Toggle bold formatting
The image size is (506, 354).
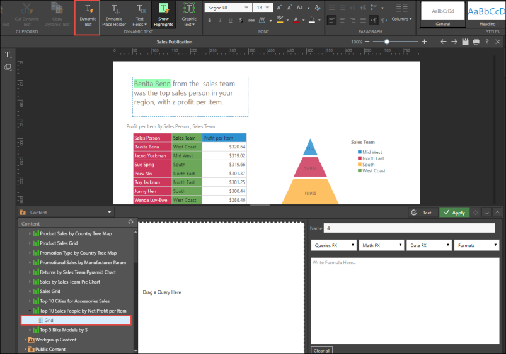tap(210, 20)
